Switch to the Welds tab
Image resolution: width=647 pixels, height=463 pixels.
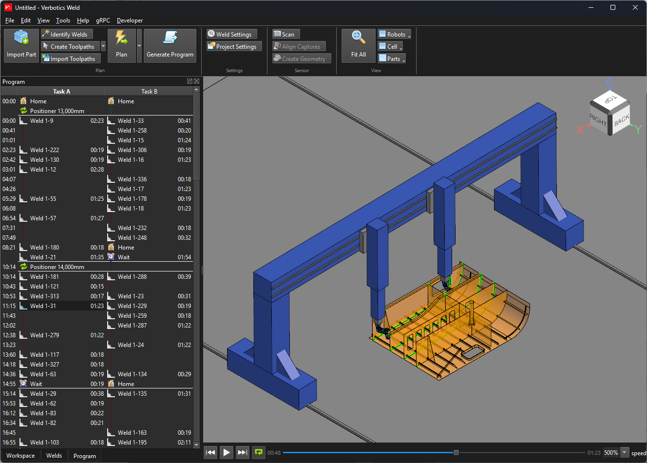(x=54, y=456)
